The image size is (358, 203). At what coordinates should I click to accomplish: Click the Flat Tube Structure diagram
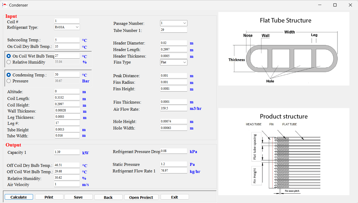pyautogui.click(x=284, y=49)
